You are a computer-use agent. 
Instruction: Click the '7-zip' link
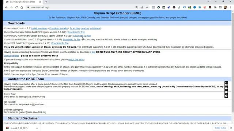pos(93,52)
